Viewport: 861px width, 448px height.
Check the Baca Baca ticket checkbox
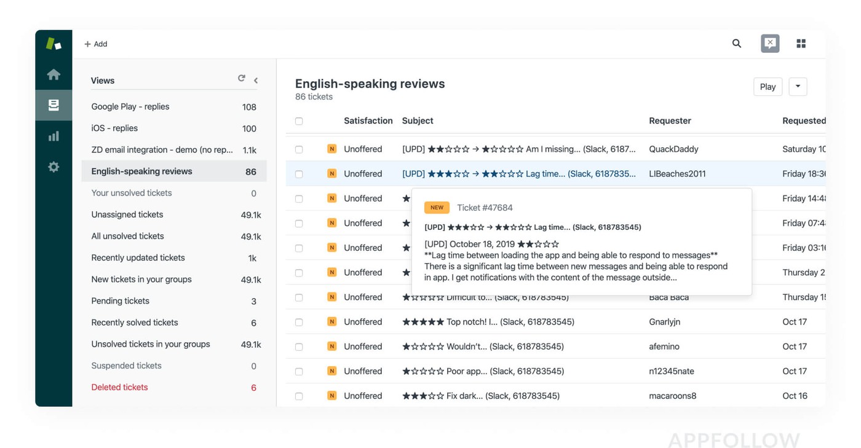[299, 297]
